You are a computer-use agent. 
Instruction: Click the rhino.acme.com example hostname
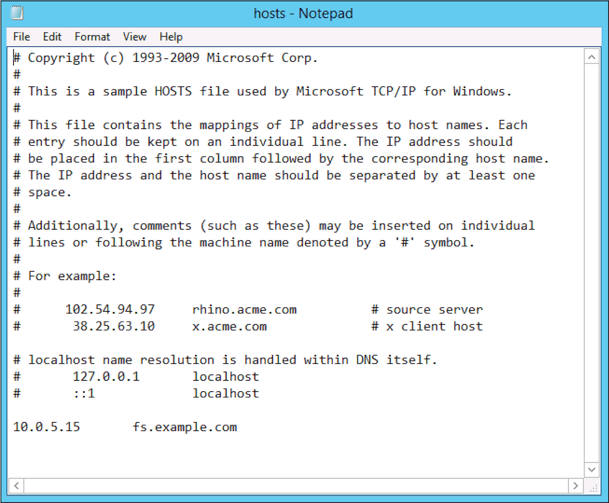click(x=244, y=310)
